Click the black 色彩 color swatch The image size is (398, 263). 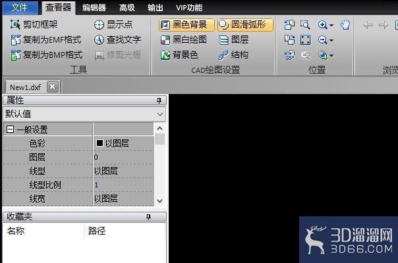click(x=99, y=143)
